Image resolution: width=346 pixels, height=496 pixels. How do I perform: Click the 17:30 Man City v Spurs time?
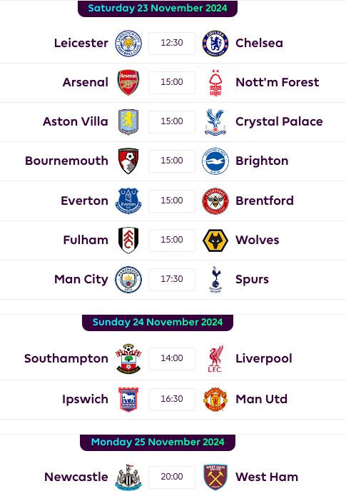(172, 279)
